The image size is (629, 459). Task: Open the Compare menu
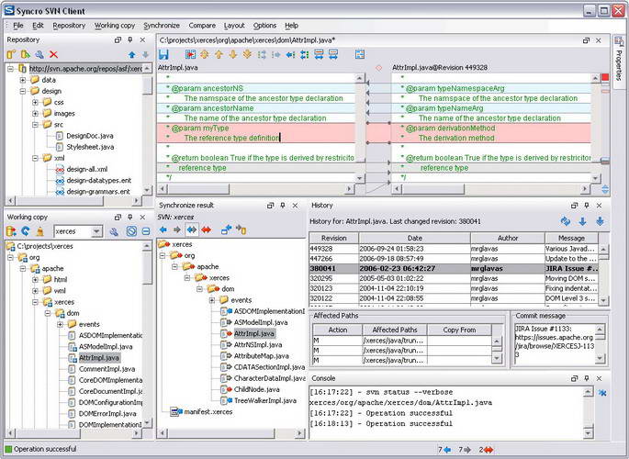202,26
